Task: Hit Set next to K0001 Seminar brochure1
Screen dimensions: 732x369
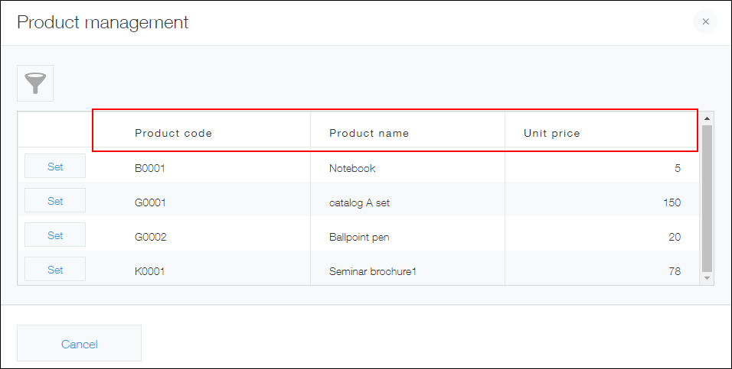Action: click(55, 270)
